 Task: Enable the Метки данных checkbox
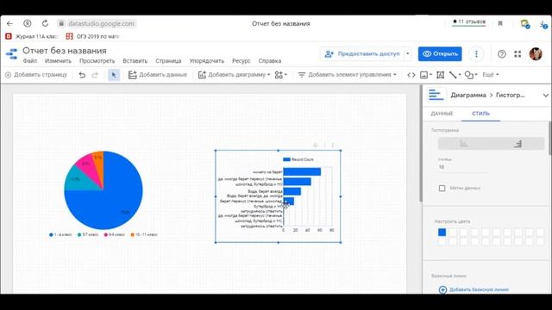(x=442, y=188)
